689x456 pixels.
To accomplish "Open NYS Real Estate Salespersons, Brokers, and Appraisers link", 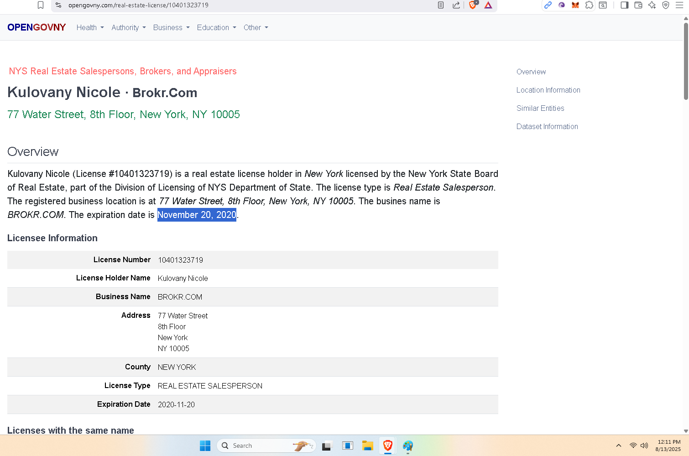I will [x=123, y=71].
